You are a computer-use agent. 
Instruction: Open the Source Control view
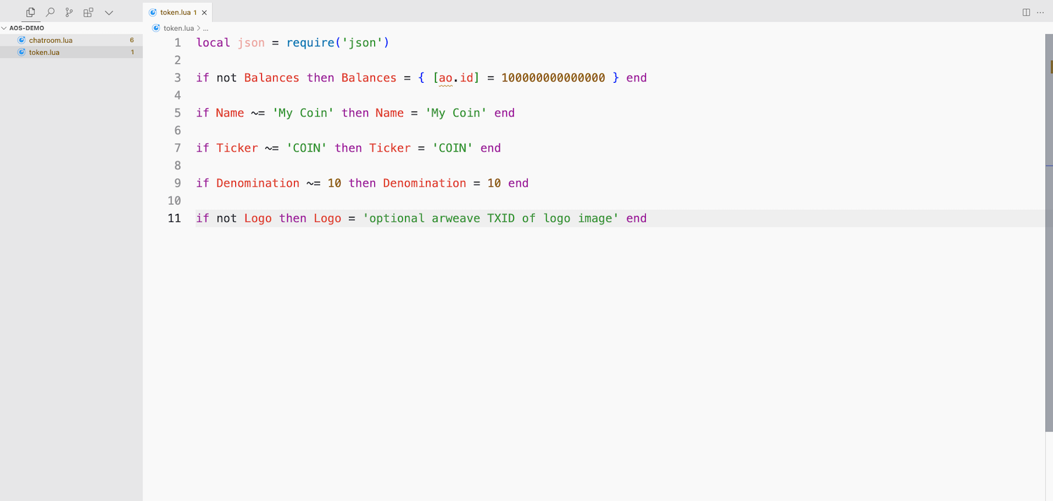coord(68,12)
